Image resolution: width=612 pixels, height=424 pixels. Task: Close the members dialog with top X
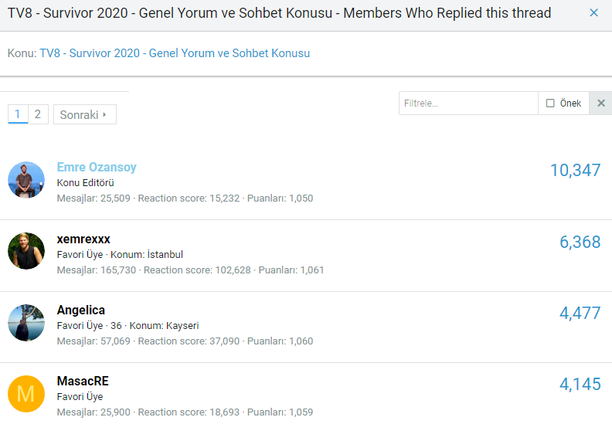(x=593, y=13)
